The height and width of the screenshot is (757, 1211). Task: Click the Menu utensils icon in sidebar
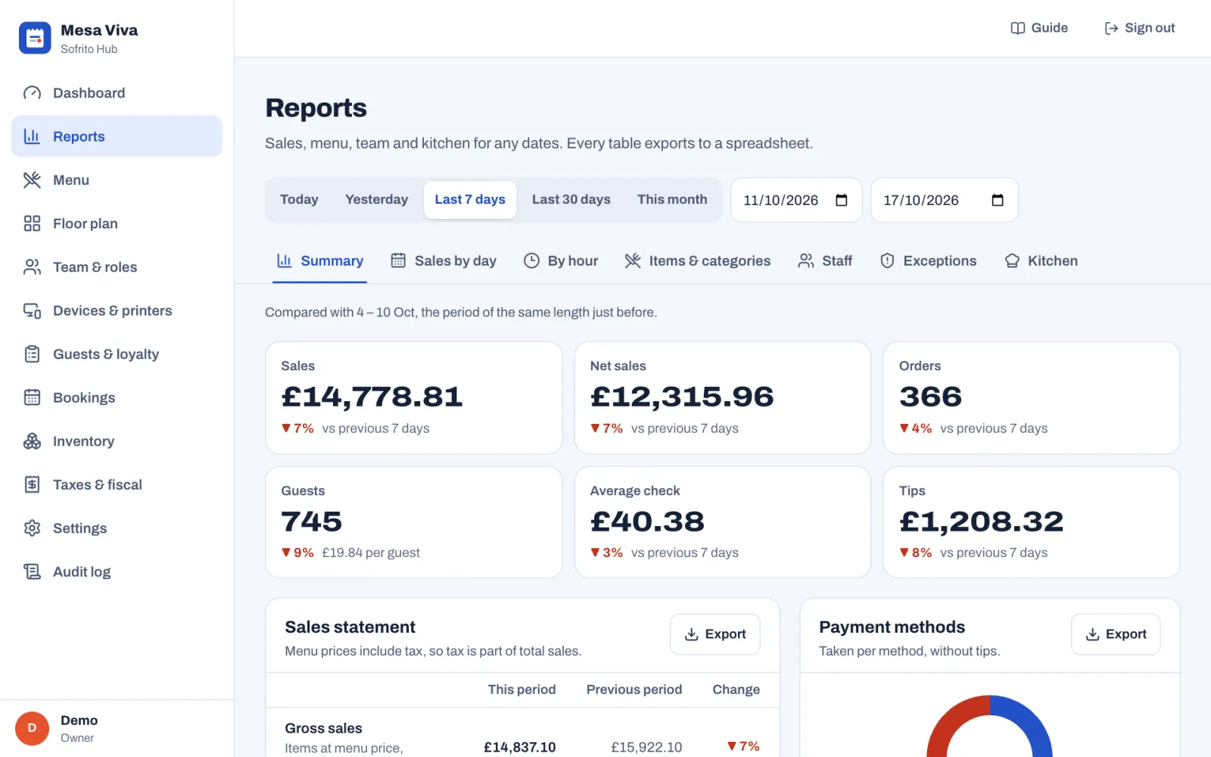(32, 180)
